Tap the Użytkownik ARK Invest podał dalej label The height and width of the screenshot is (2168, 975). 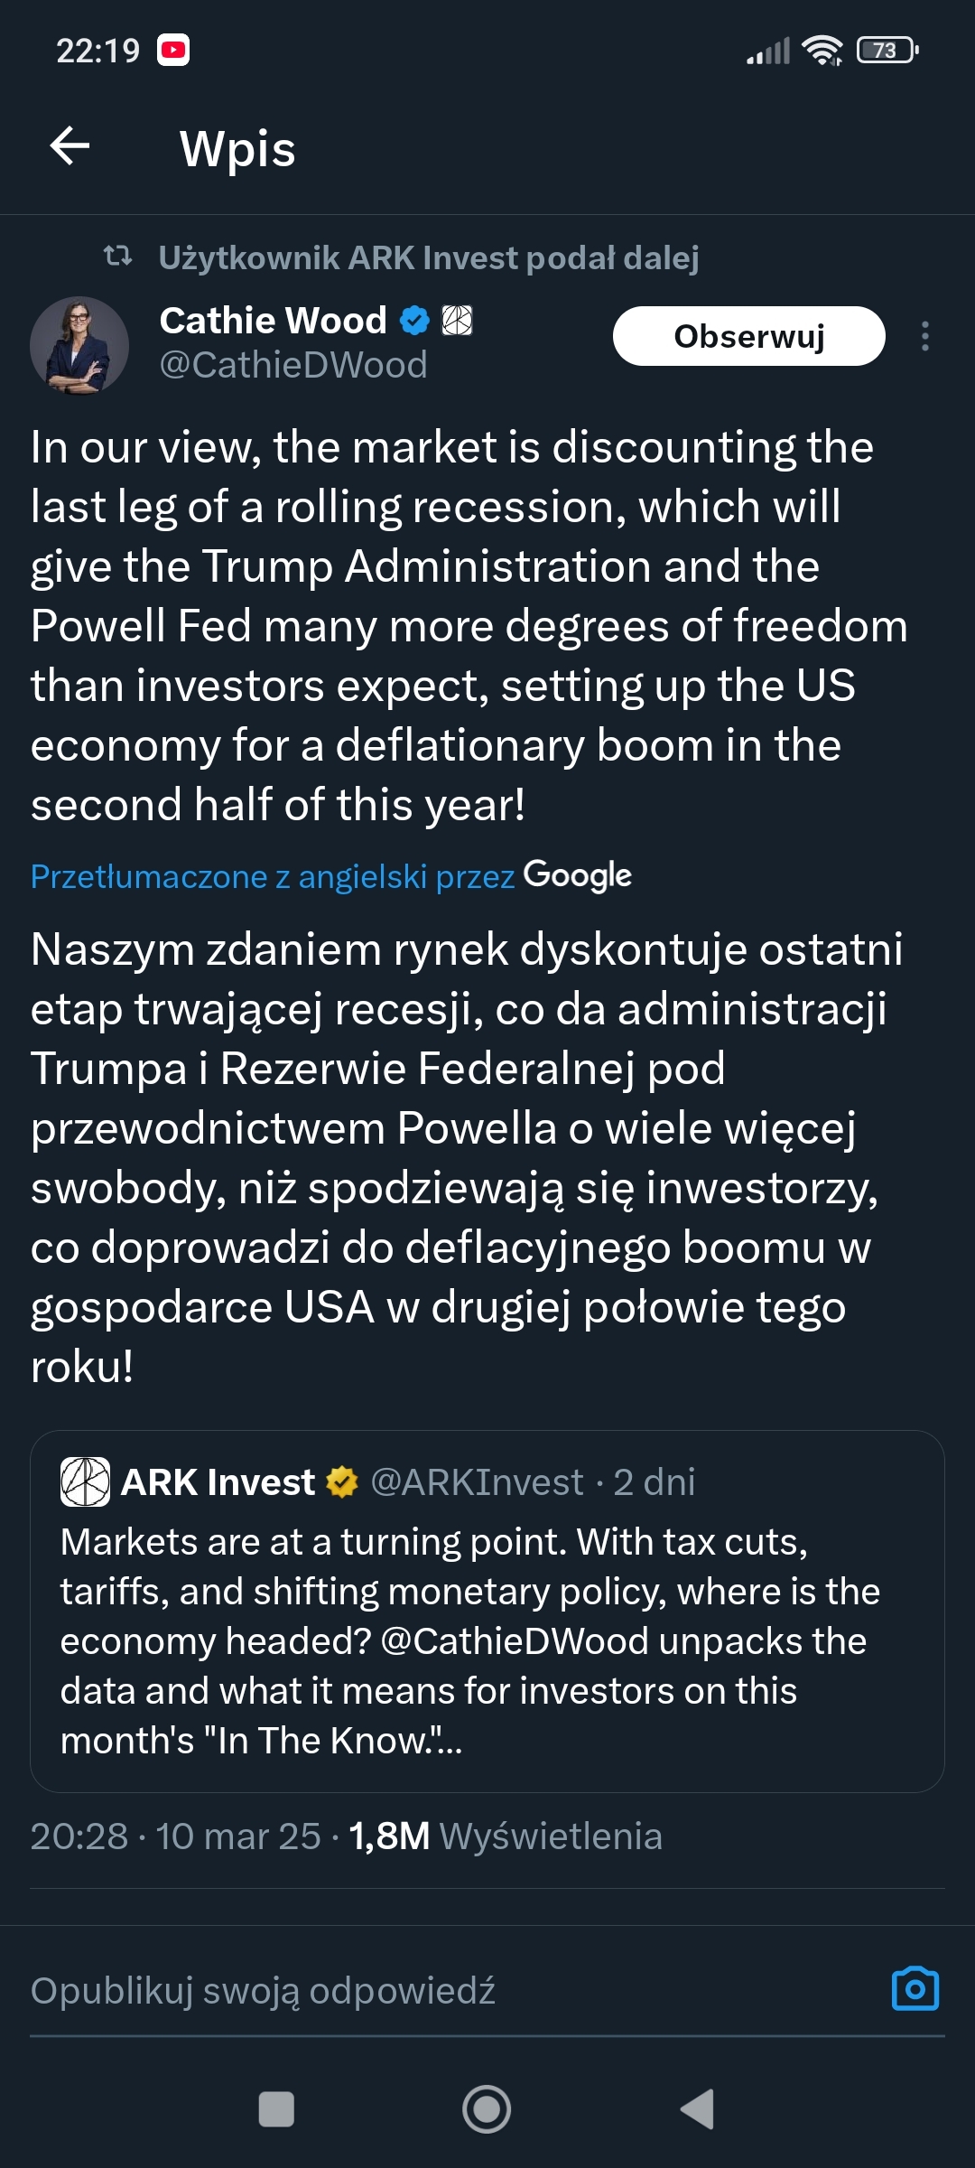[428, 258]
